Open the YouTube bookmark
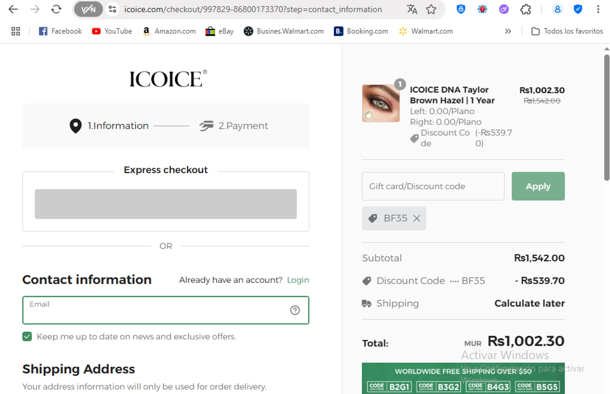610x394 pixels. click(x=112, y=31)
